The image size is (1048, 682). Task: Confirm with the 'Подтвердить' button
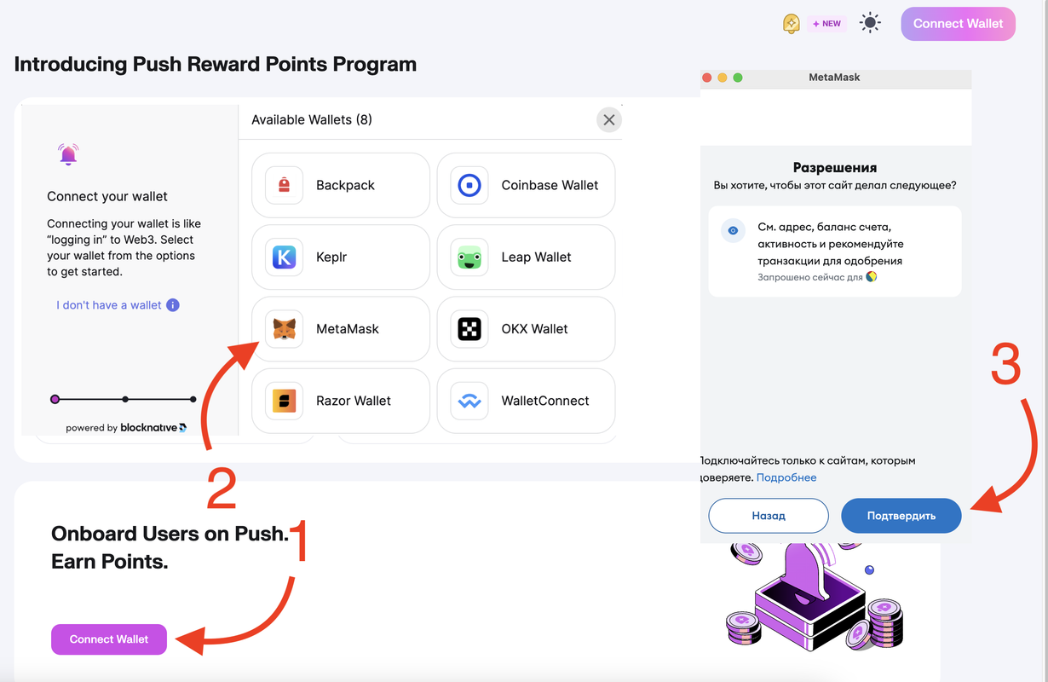[901, 516]
